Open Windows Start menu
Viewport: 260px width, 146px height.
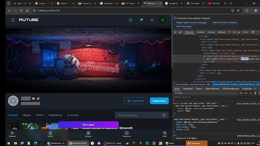pyautogui.click(x=9, y=143)
